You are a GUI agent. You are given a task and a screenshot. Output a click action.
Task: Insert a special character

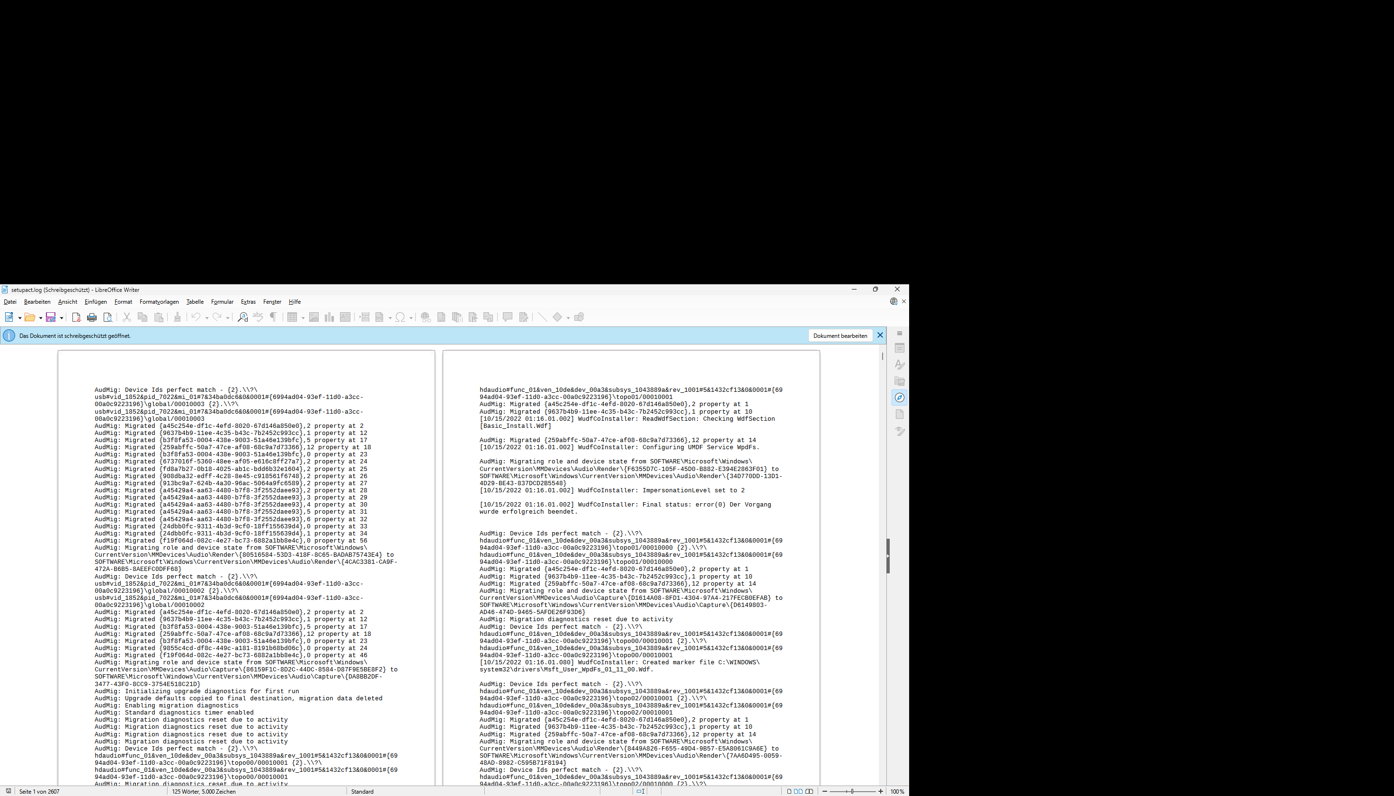click(402, 317)
